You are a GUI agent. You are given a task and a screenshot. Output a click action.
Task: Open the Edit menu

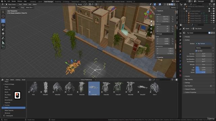(9, 1)
